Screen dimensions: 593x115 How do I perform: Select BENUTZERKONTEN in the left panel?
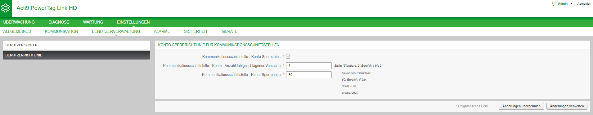tap(76, 45)
